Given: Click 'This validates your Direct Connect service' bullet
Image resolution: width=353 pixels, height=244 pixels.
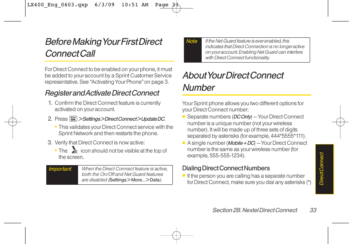Looking at the screenshot, I should pyautogui.click(x=116, y=130).
